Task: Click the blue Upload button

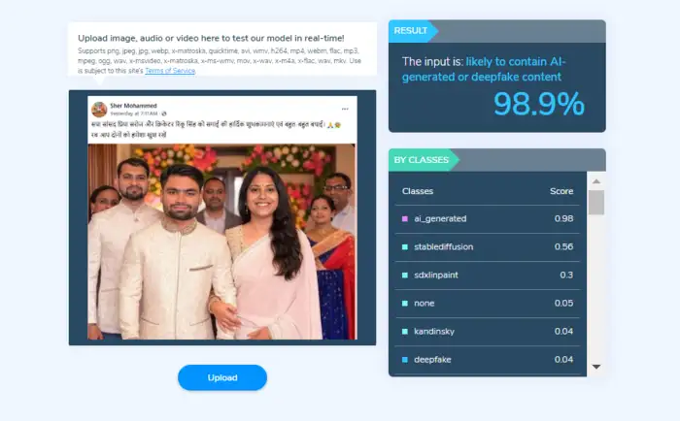Action: pos(222,377)
